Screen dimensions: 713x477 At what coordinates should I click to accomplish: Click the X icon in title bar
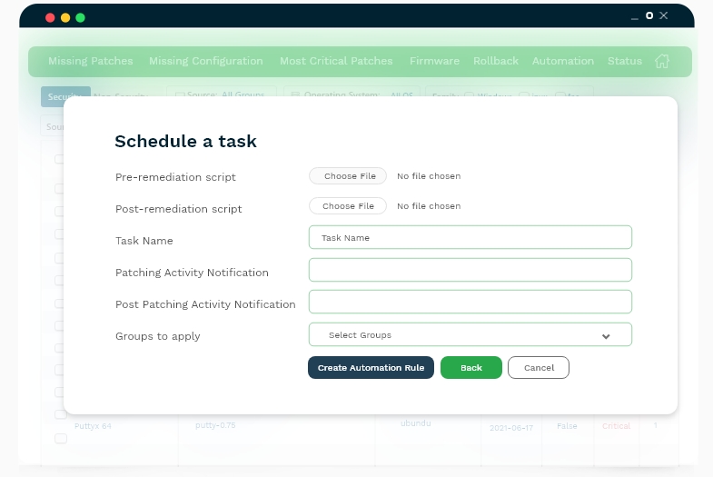663,15
